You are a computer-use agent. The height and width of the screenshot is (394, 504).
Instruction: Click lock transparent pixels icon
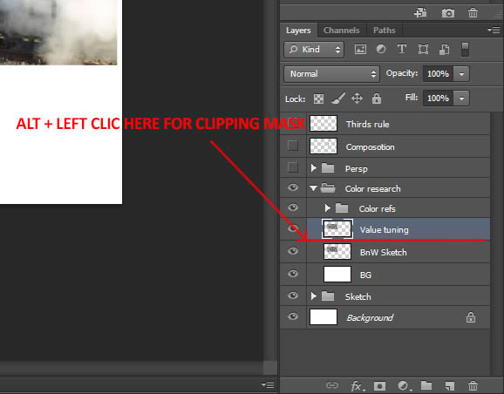(x=318, y=98)
